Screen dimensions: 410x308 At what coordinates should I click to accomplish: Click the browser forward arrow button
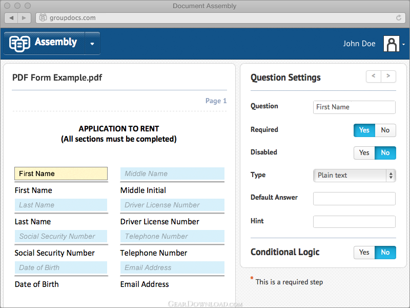(x=24, y=18)
